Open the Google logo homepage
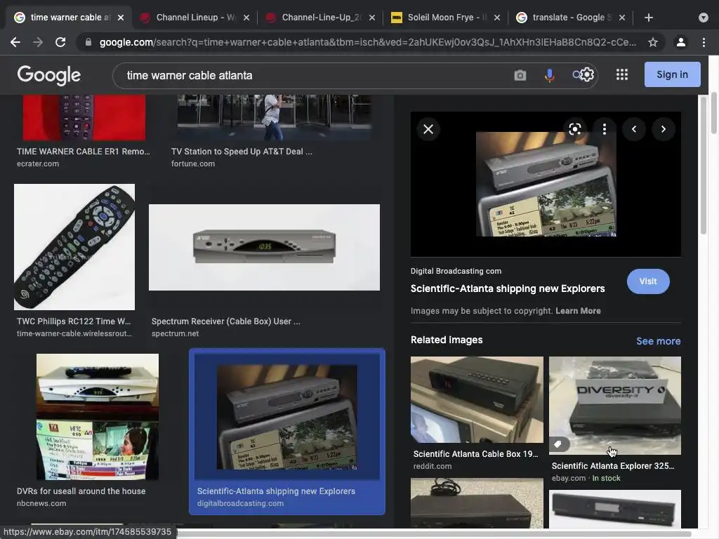The image size is (719, 539). pyautogui.click(x=48, y=75)
